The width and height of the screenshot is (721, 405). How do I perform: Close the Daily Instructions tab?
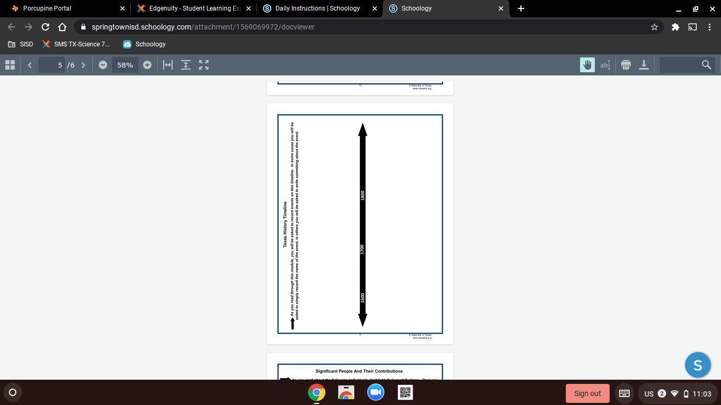coord(375,8)
